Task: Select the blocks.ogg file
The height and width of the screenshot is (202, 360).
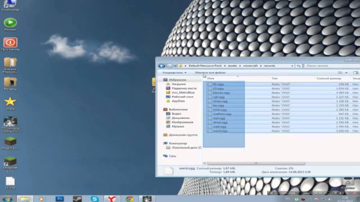Action: pos(221,93)
